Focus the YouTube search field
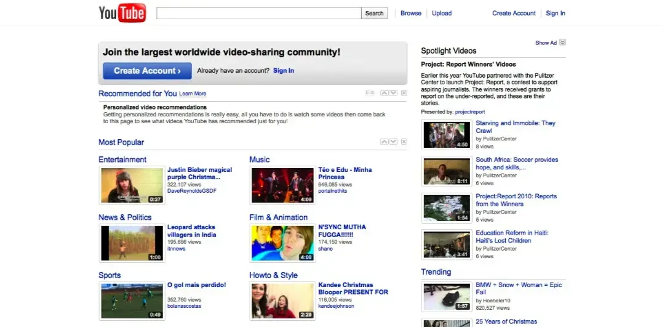Screen dimensions: 662x327 pos(259,13)
